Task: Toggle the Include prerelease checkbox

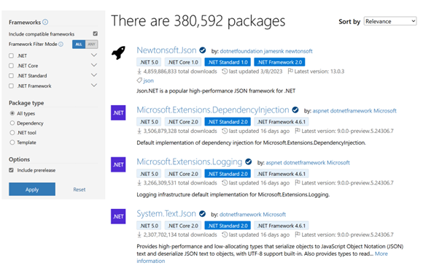Action: [x=11, y=170]
